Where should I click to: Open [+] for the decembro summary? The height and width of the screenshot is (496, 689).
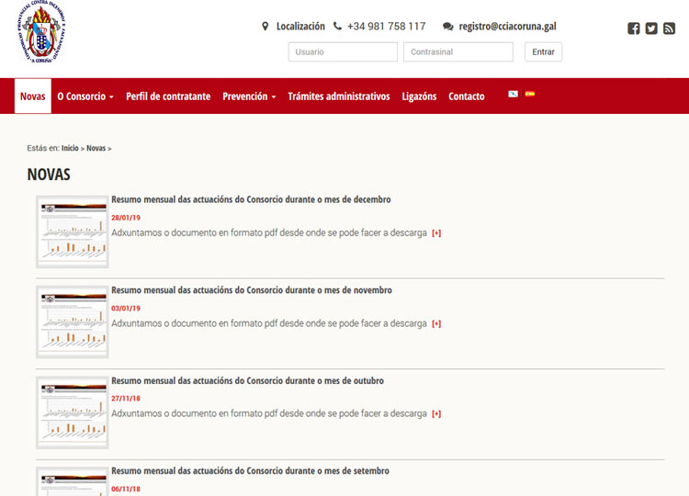[436, 233]
